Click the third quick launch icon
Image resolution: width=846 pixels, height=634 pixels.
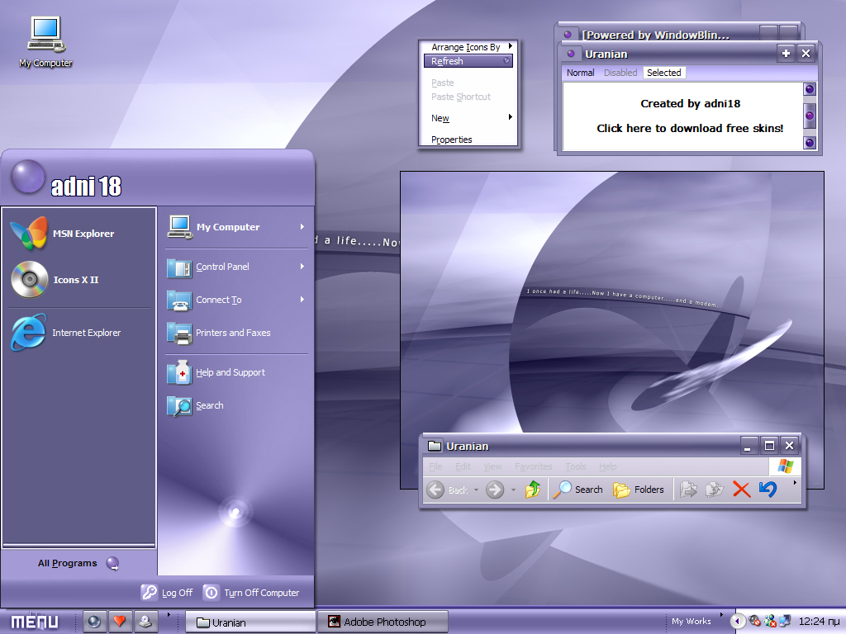pyautogui.click(x=145, y=622)
